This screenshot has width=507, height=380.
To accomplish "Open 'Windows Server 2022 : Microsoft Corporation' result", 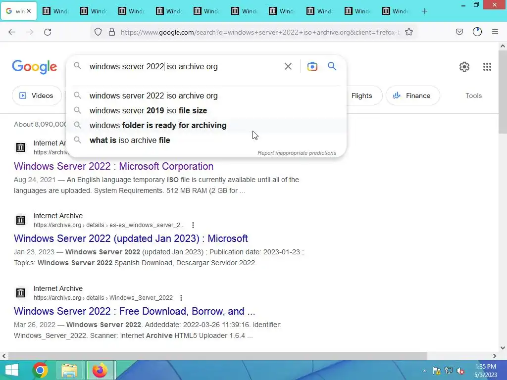I will coord(113,166).
